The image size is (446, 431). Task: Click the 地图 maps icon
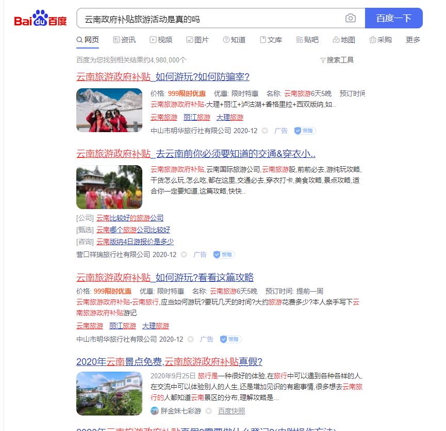(x=336, y=40)
